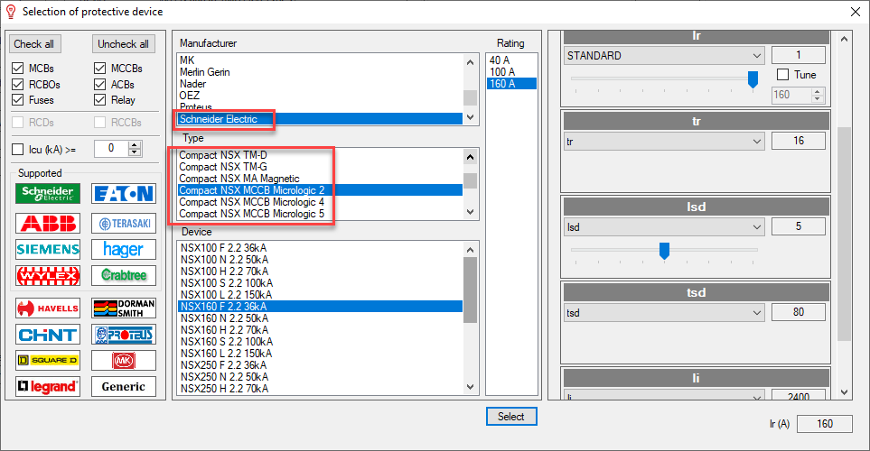Click the type list scroll up arrow
The height and width of the screenshot is (451, 870).
coord(471,157)
